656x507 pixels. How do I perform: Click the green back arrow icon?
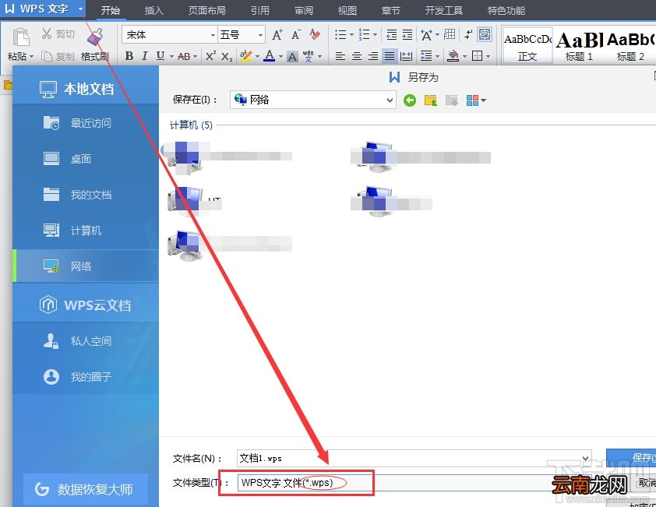[410, 100]
